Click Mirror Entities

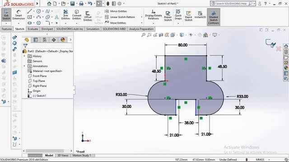coord(116,11)
